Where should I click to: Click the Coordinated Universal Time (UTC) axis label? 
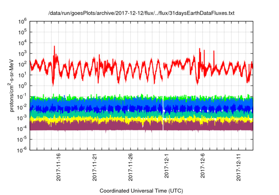pyautogui.click(x=141, y=191)
